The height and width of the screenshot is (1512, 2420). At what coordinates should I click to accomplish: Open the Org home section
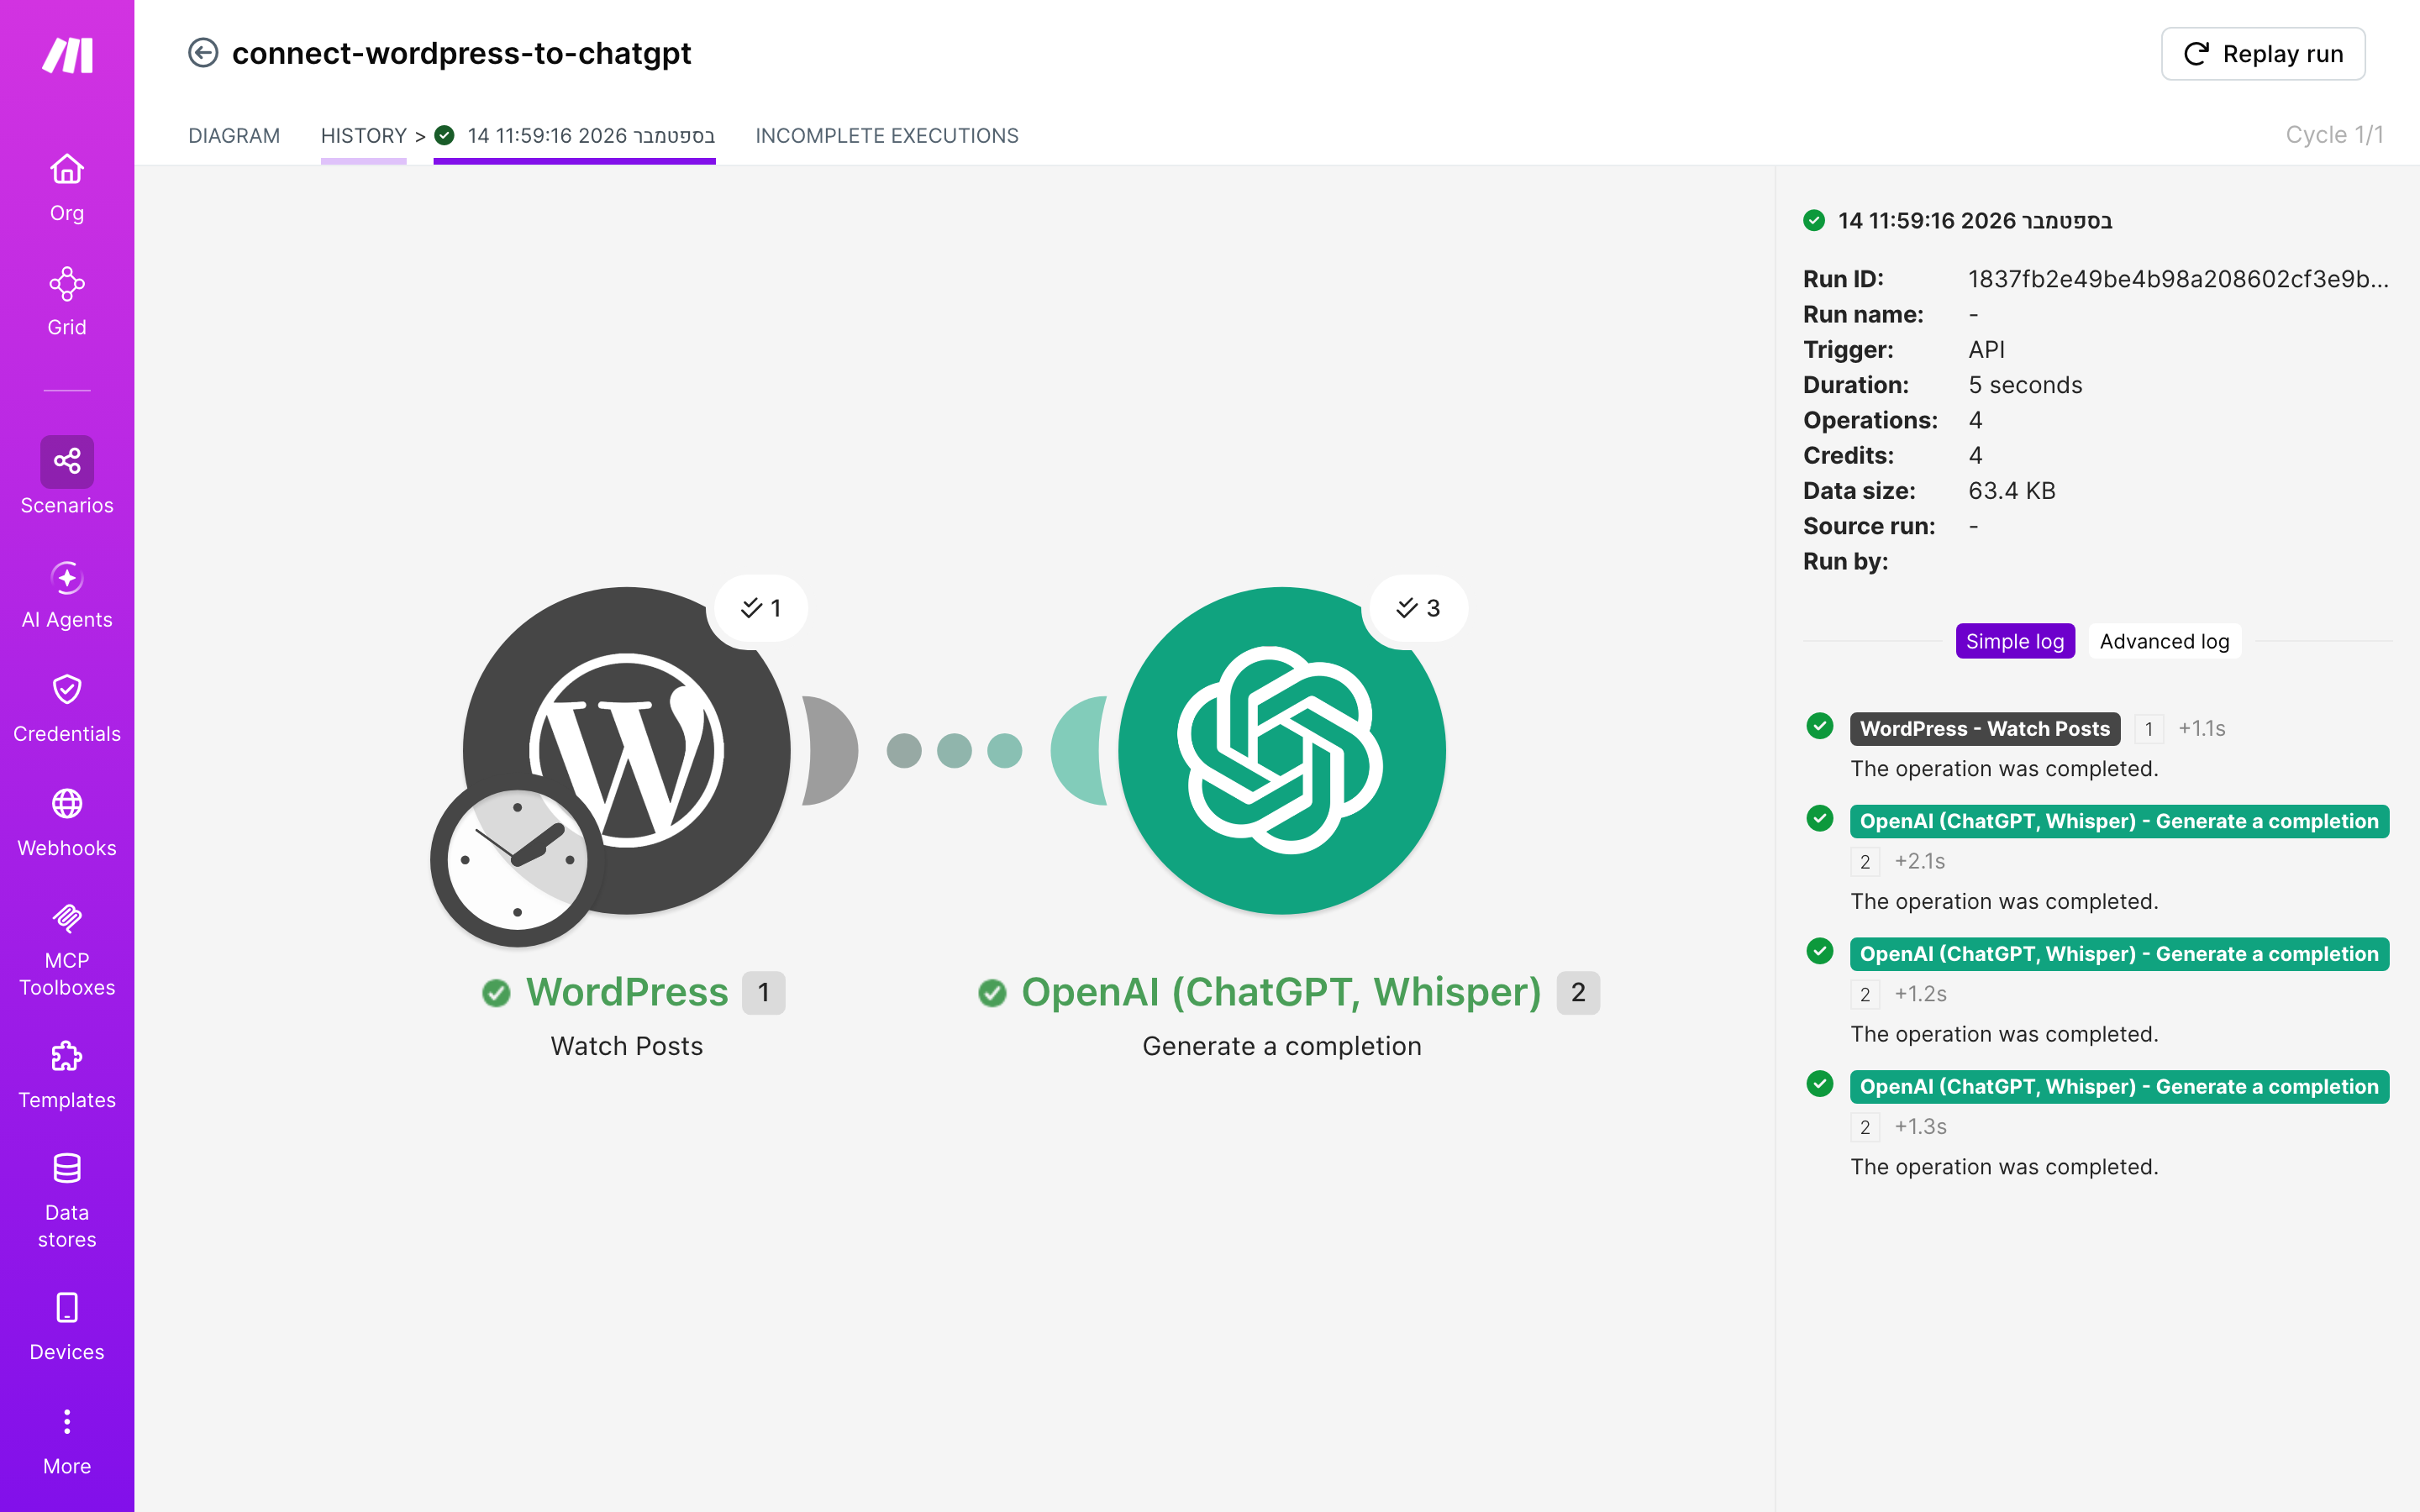pyautogui.click(x=67, y=188)
